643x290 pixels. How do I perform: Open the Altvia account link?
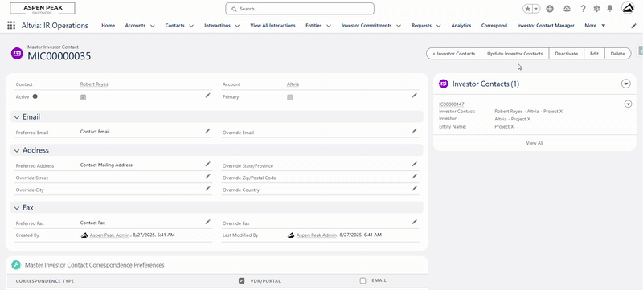[293, 84]
